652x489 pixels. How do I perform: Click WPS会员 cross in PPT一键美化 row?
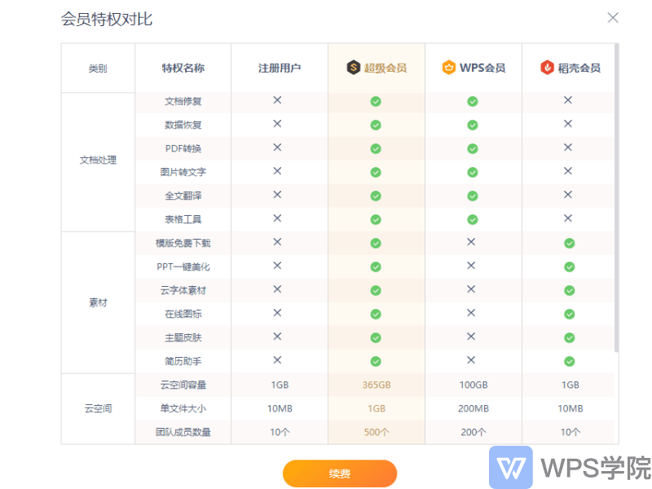471,266
